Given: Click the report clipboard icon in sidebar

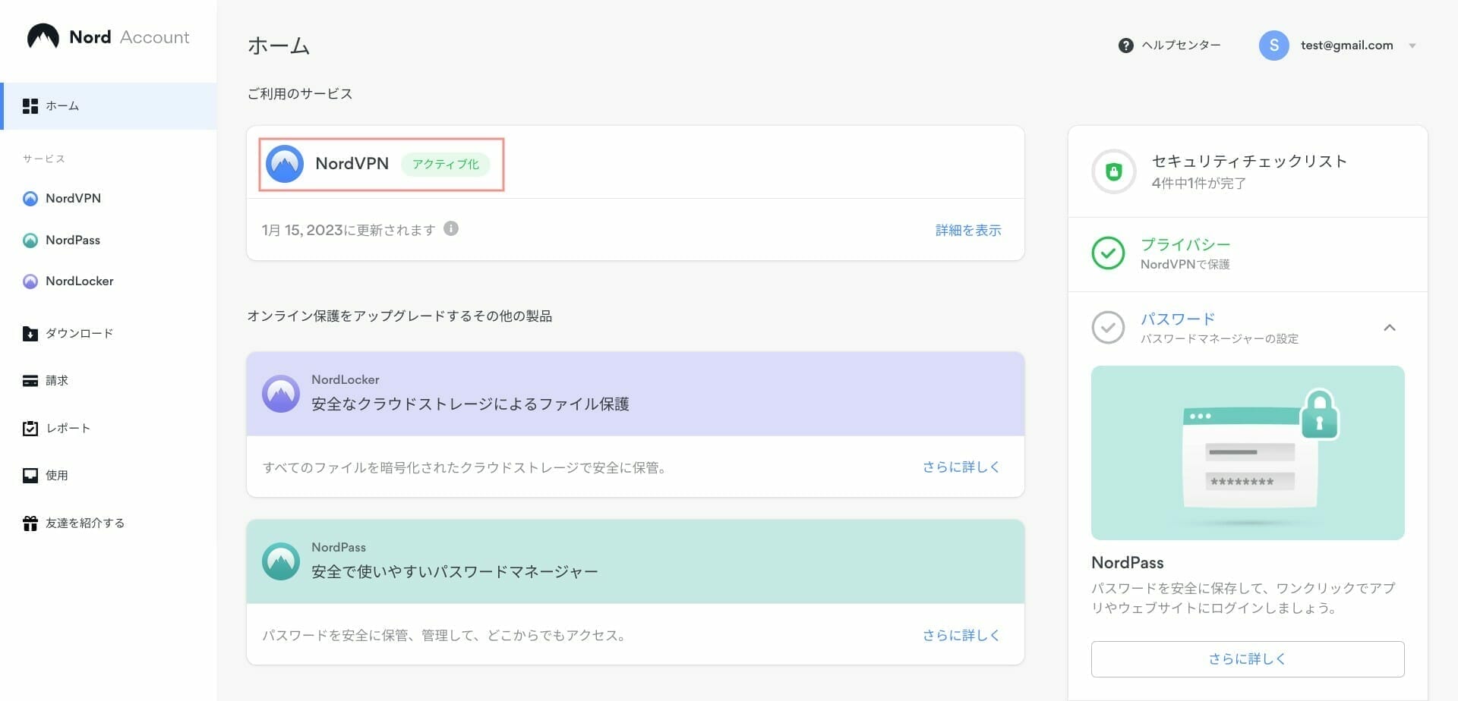Looking at the screenshot, I should coord(30,429).
